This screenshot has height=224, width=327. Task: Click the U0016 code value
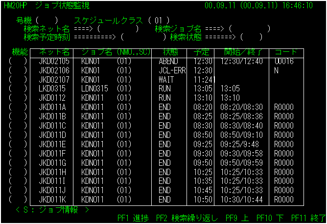tap(284, 61)
